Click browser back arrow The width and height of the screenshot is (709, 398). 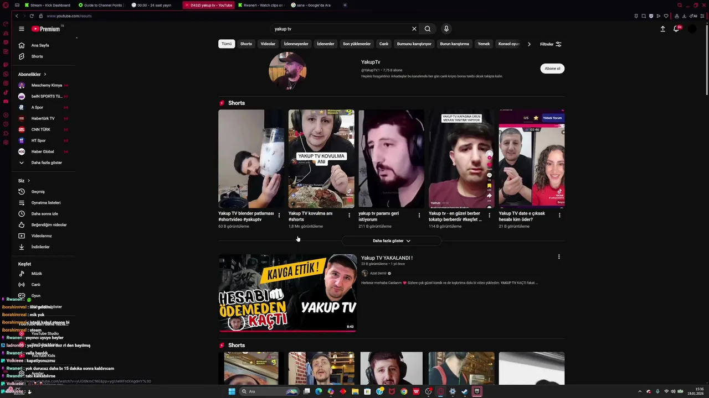17,16
